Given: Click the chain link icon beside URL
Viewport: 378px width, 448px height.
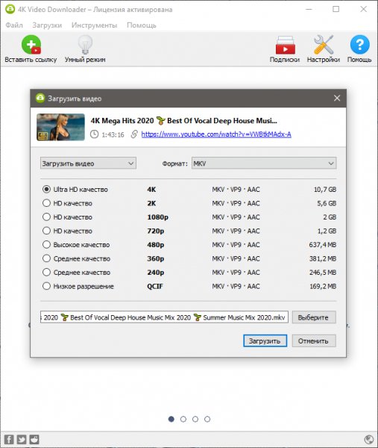Looking at the screenshot, I should tap(134, 134).
